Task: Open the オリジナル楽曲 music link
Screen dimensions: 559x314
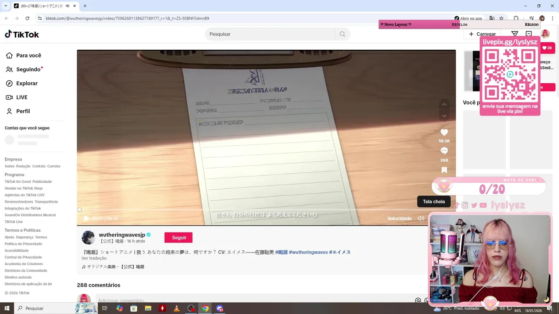Action: point(113,266)
